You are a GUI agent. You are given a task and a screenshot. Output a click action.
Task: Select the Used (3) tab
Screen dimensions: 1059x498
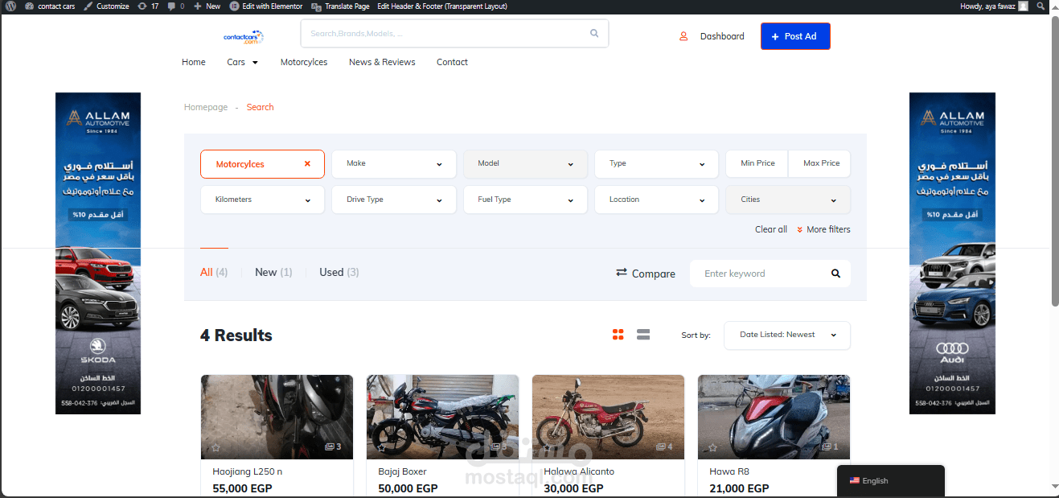coord(339,272)
